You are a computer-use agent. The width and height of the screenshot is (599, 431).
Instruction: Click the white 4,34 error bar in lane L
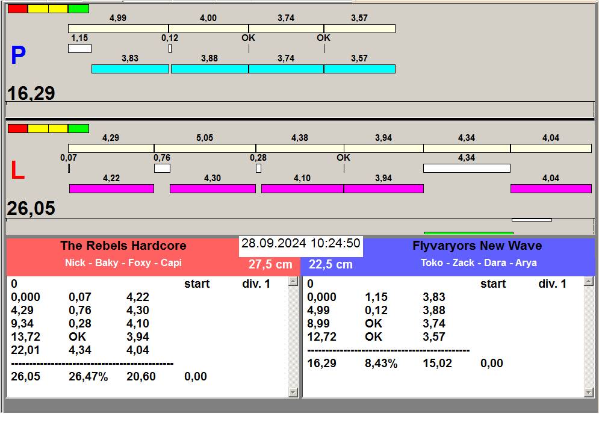click(467, 169)
